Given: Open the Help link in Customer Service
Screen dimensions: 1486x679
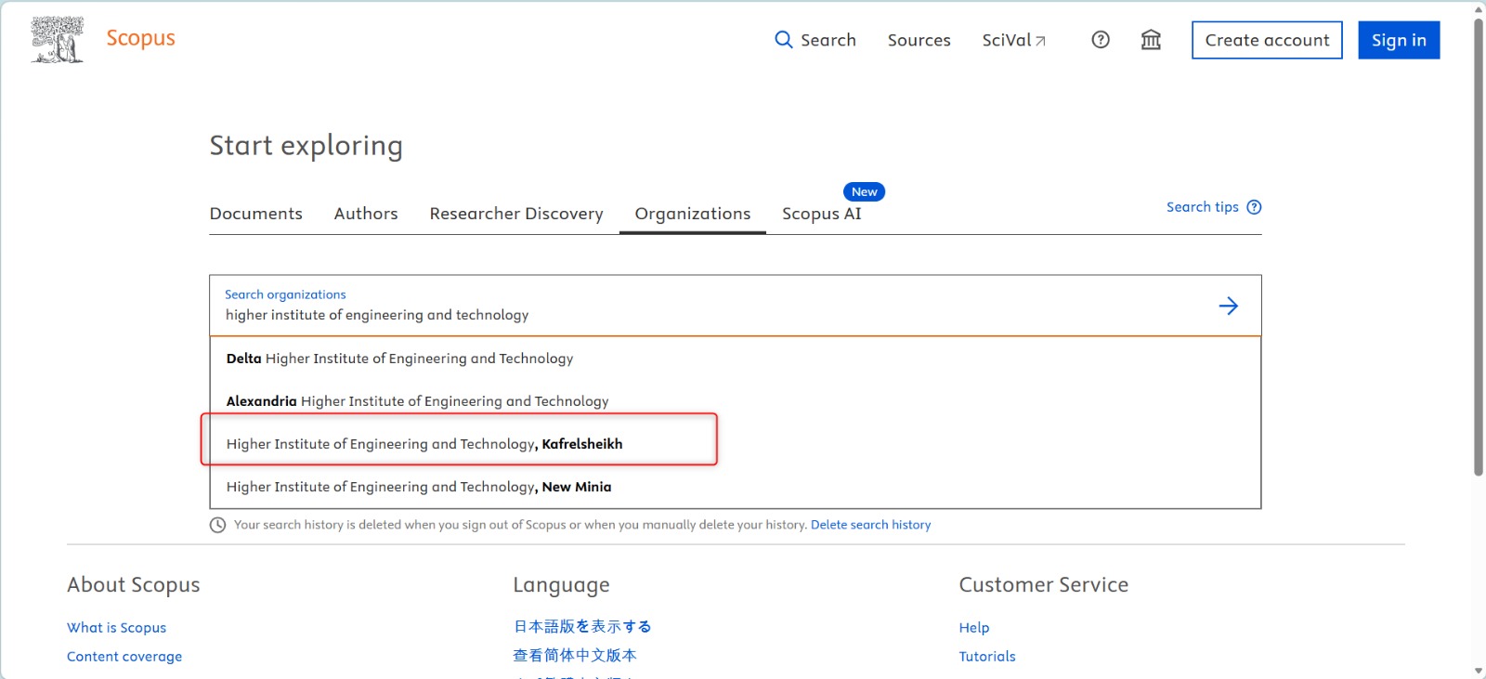Looking at the screenshot, I should pyautogui.click(x=974, y=628).
